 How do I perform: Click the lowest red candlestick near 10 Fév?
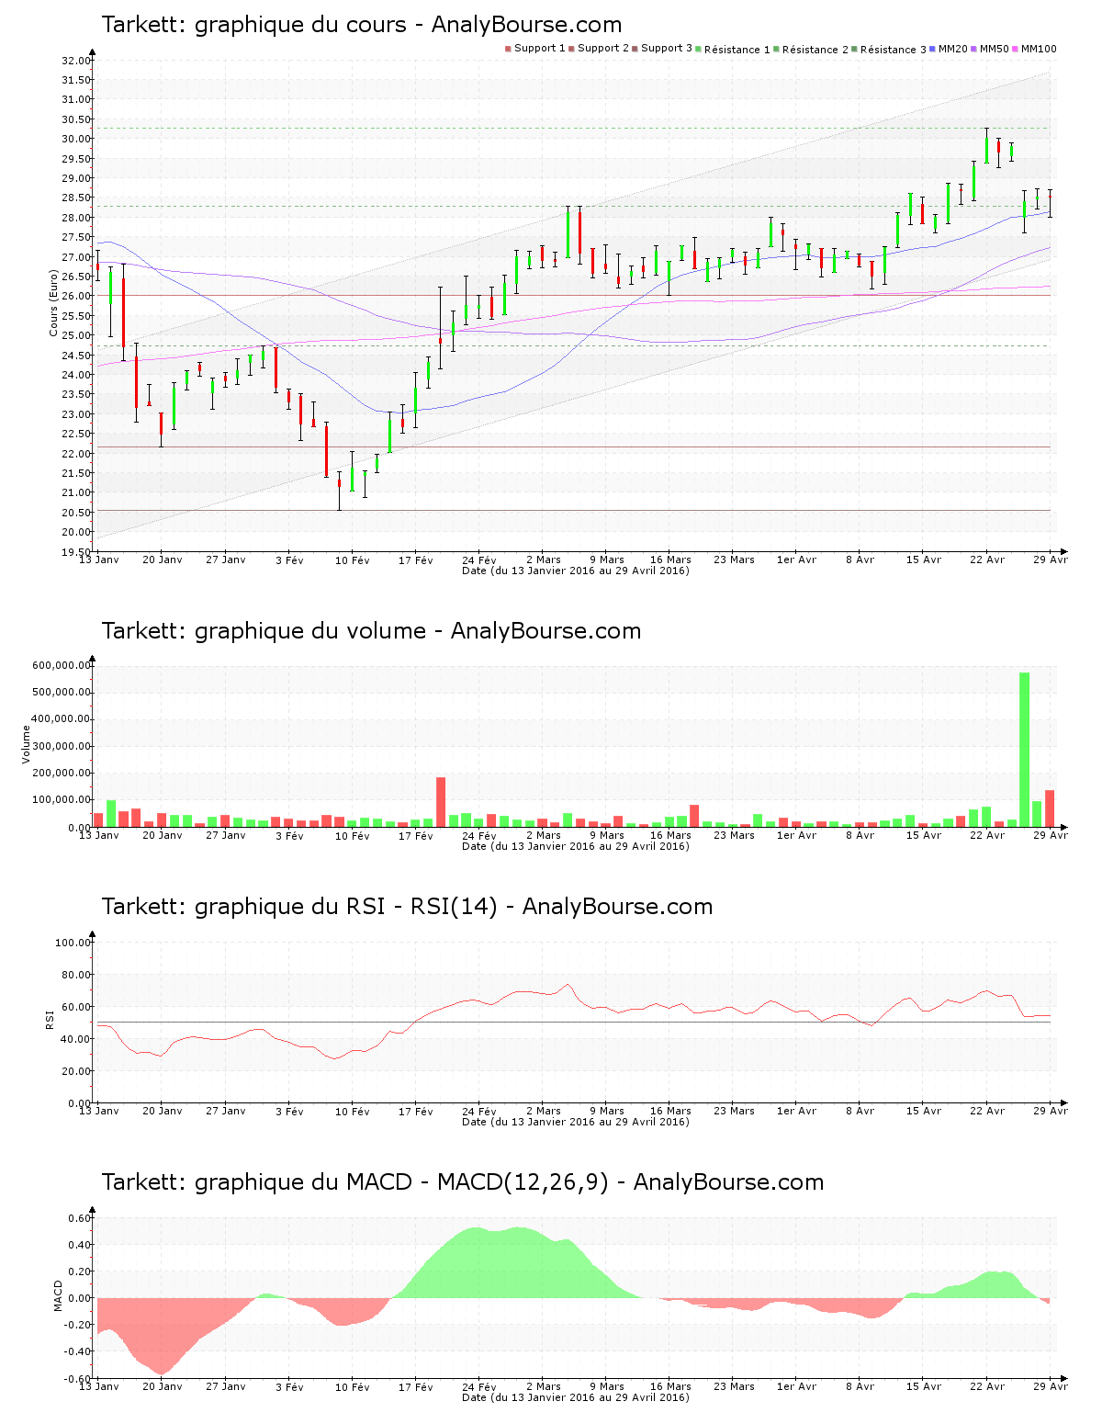[339, 490]
